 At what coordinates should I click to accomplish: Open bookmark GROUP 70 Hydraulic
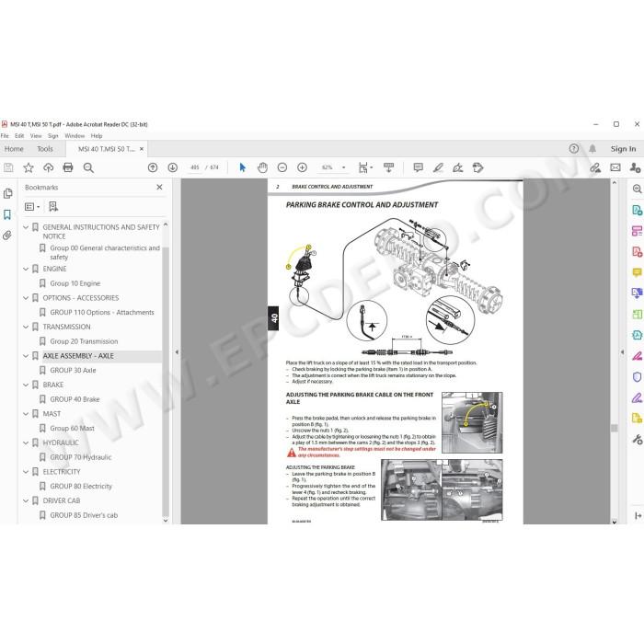click(x=81, y=457)
